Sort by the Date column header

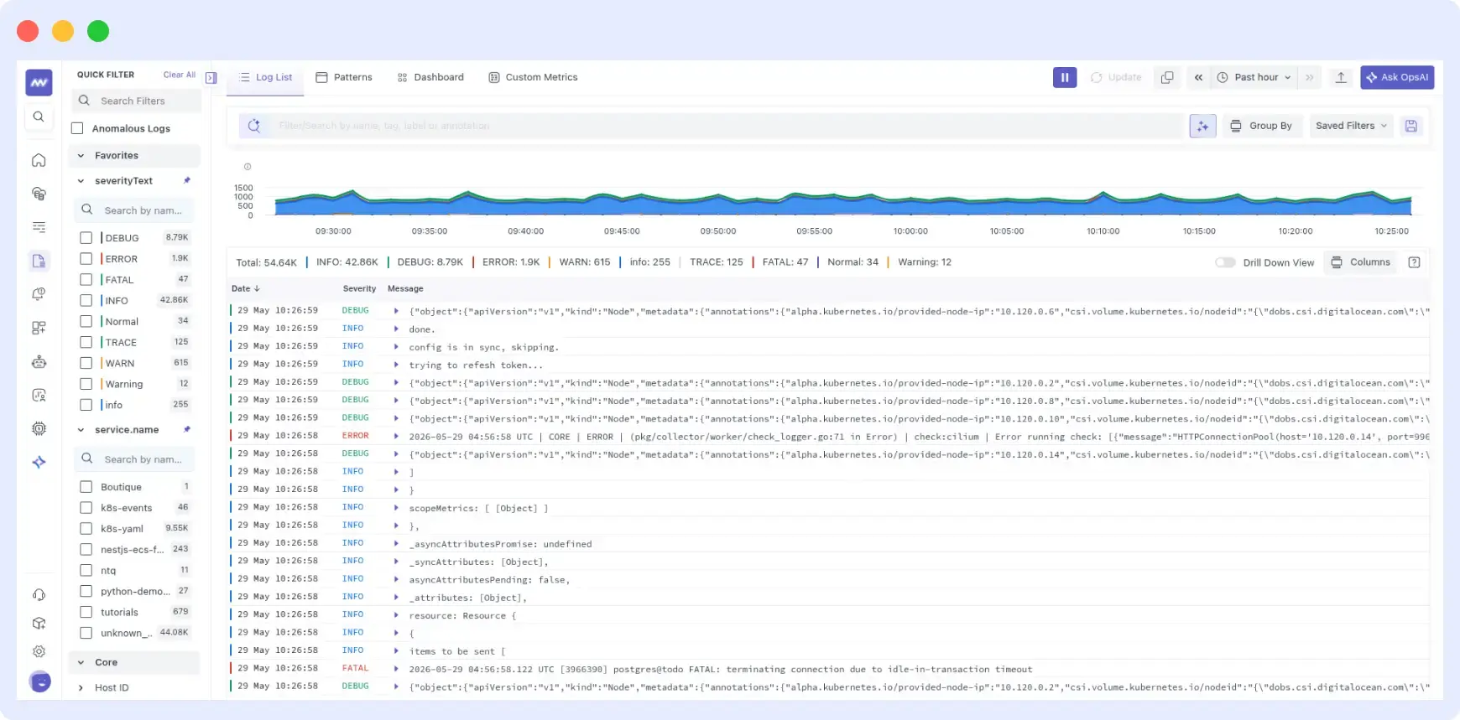coord(246,288)
